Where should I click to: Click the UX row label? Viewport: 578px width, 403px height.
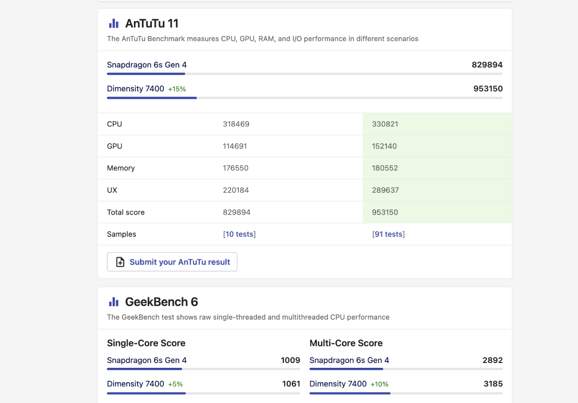click(x=112, y=190)
